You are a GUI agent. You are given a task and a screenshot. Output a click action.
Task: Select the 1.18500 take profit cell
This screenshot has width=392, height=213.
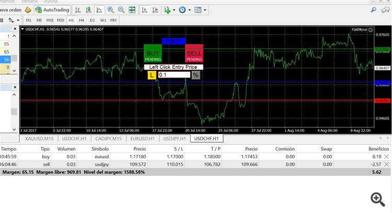212,157
